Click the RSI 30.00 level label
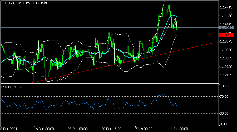 tap(224, 113)
